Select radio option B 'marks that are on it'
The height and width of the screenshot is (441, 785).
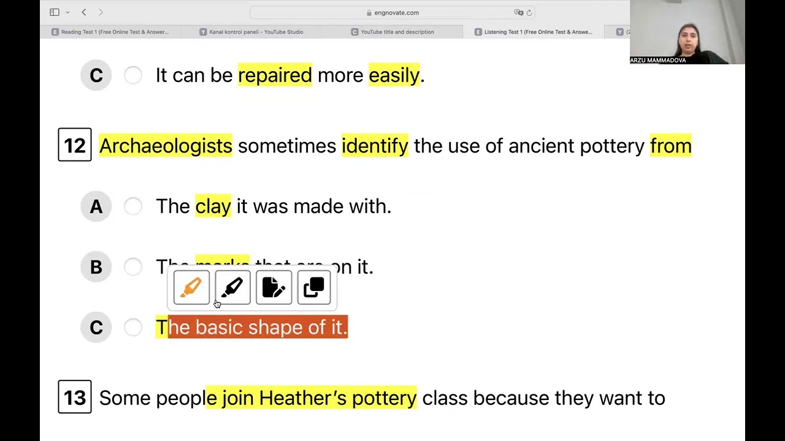tap(133, 266)
